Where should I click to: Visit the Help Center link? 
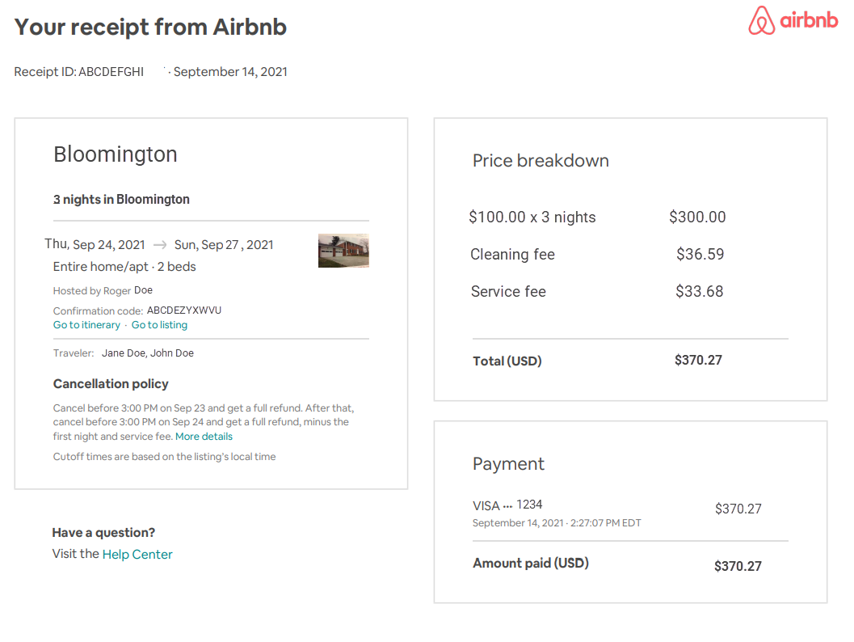(137, 554)
